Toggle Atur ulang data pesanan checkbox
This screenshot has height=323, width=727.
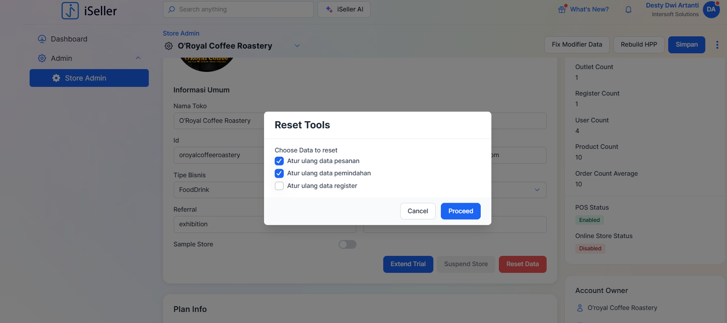pos(279,161)
